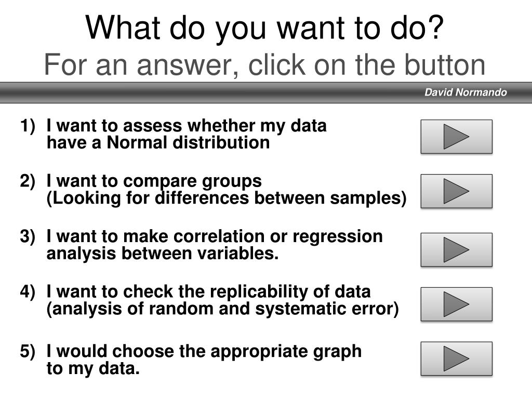Click the 'What do you want to do?' title

(x=264, y=28)
